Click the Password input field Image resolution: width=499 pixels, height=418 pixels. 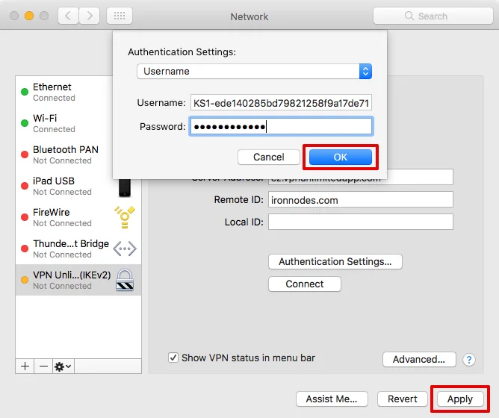tap(281, 127)
